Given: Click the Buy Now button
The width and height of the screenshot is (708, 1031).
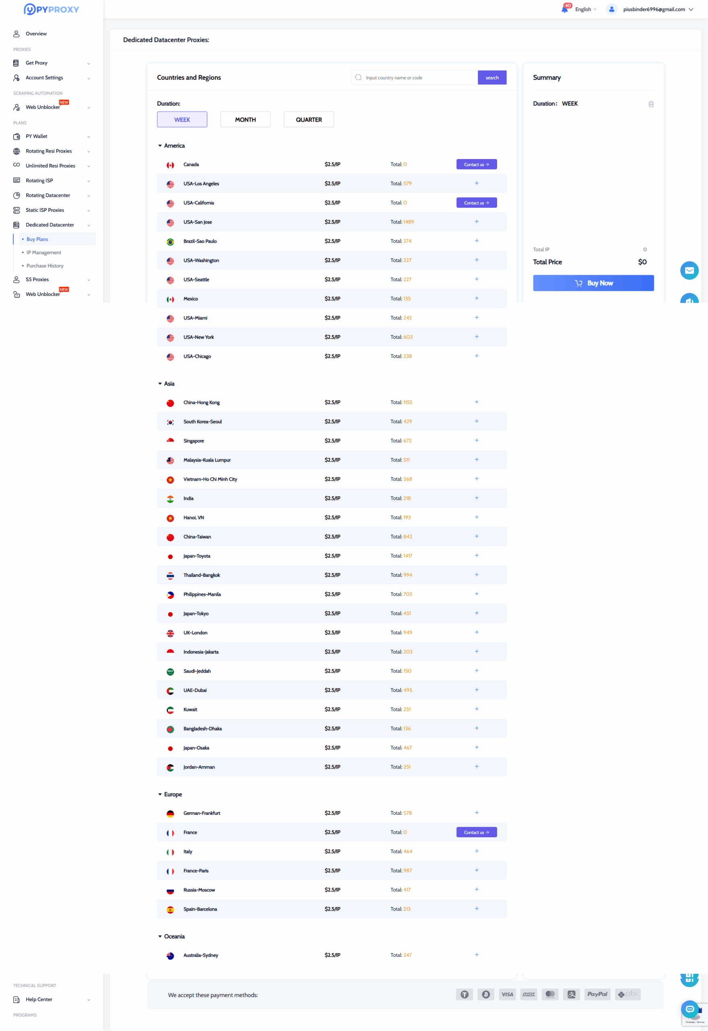Looking at the screenshot, I should click(x=593, y=283).
